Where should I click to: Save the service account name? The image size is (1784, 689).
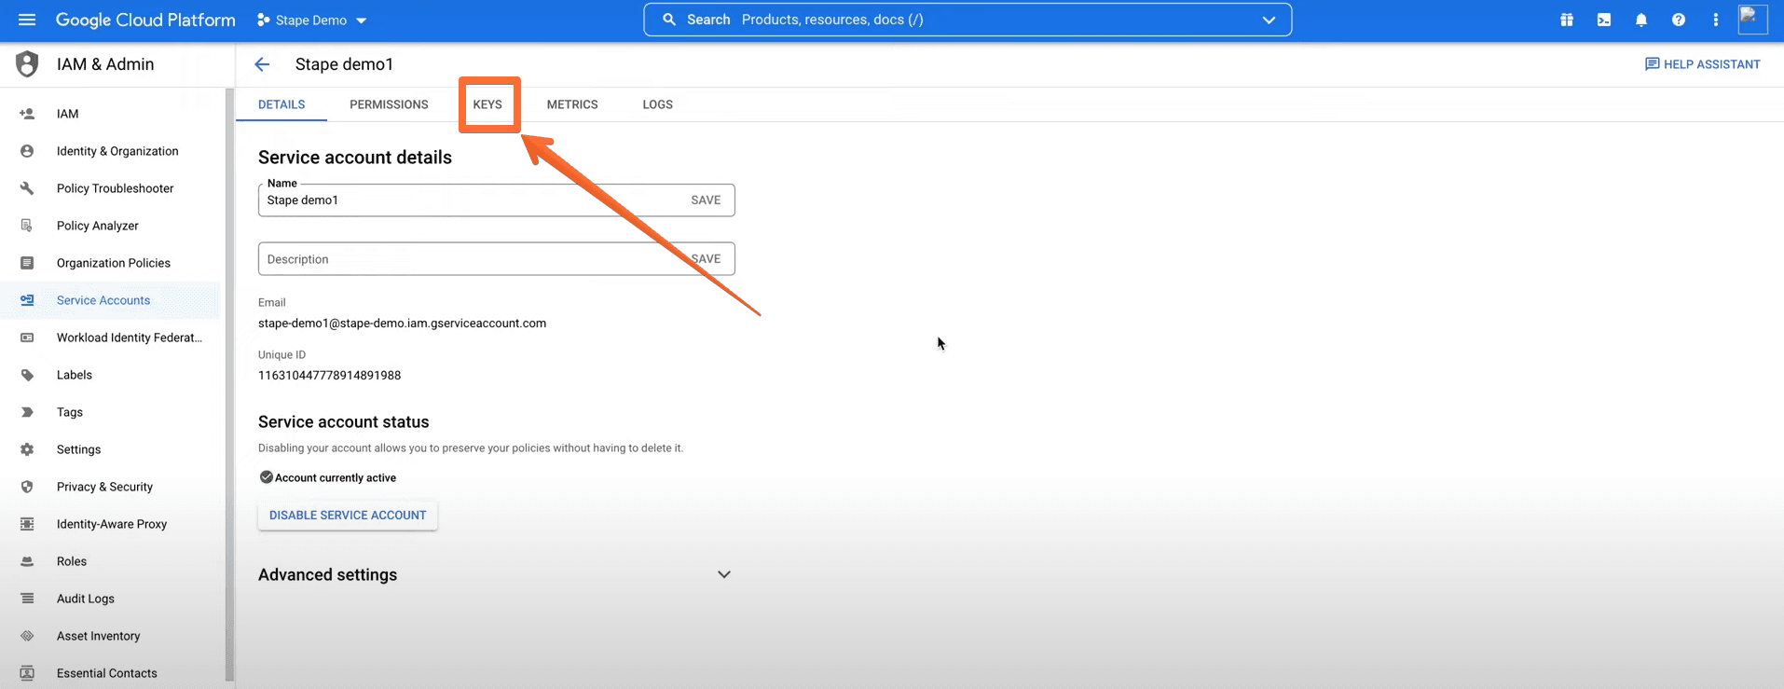pos(706,200)
